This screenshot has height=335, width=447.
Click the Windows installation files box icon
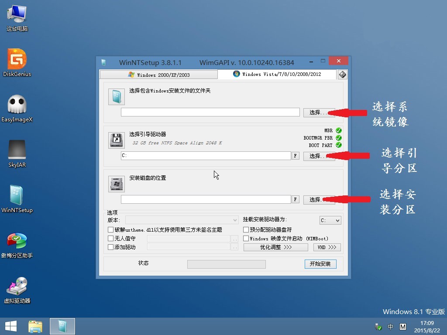(116, 97)
